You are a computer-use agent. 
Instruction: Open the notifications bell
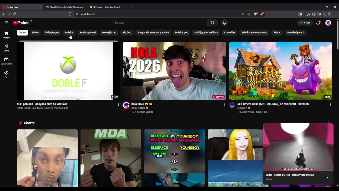318,23
